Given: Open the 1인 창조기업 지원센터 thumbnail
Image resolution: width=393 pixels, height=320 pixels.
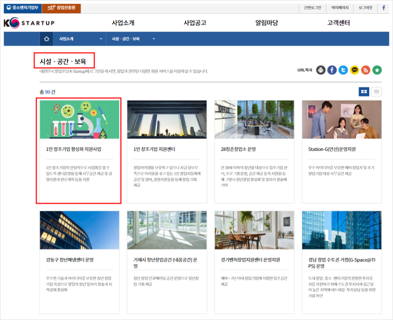Looking at the screenshot, I should 167,119.
